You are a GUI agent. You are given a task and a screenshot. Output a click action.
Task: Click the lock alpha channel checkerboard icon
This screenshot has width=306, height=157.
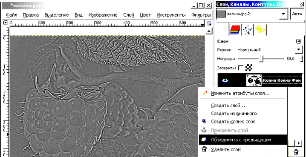click(249, 68)
